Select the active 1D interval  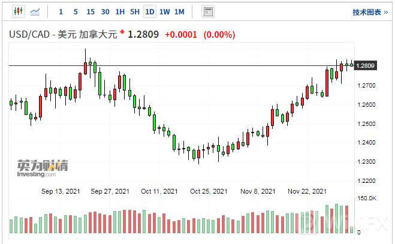pyautogui.click(x=150, y=11)
